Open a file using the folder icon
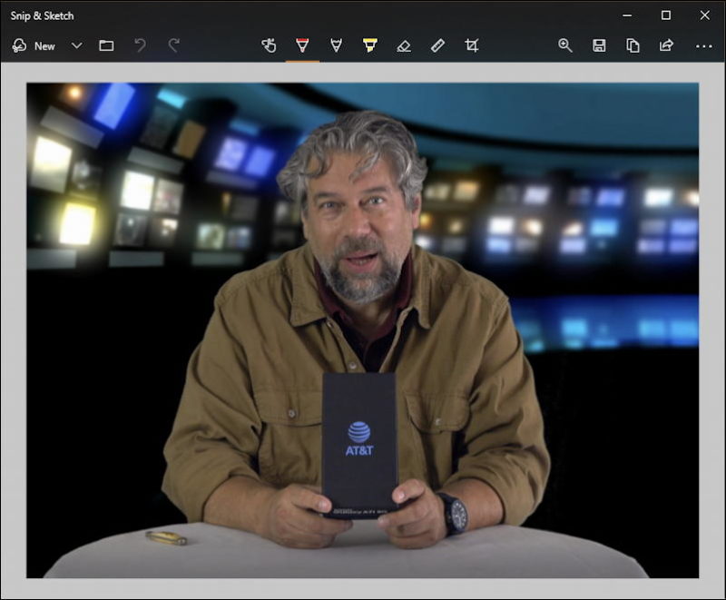The height and width of the screenshot is (600, 726). pyautogui.click(x=106, y=45)
